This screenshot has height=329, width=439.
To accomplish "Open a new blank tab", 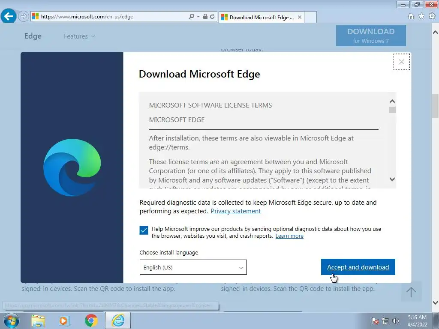I will [310, 17].
